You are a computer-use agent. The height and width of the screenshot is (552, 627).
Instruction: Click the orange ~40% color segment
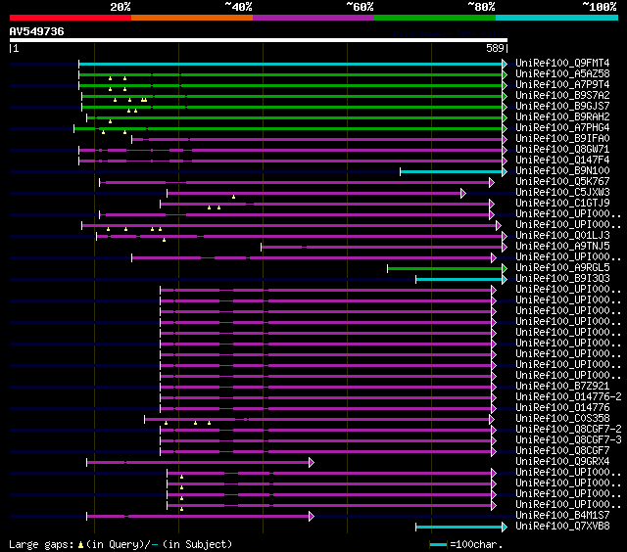[x=192, y=18]
